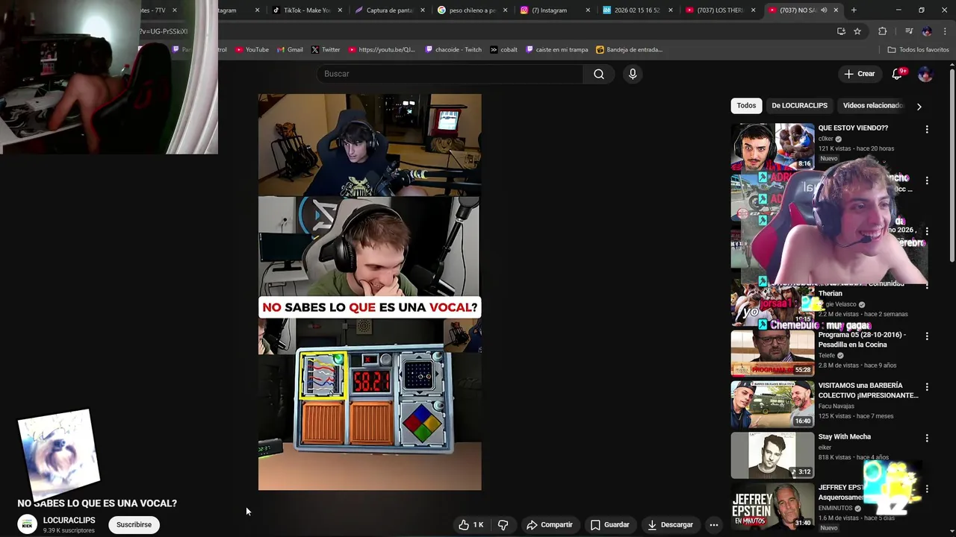The height and width of the screenshot is (537, 956).
Task: Click the Facu Navajas channel name
Action: tap(837, 406)
